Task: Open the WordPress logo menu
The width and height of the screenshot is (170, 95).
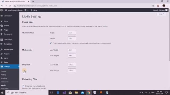Action: click(2, 10)
